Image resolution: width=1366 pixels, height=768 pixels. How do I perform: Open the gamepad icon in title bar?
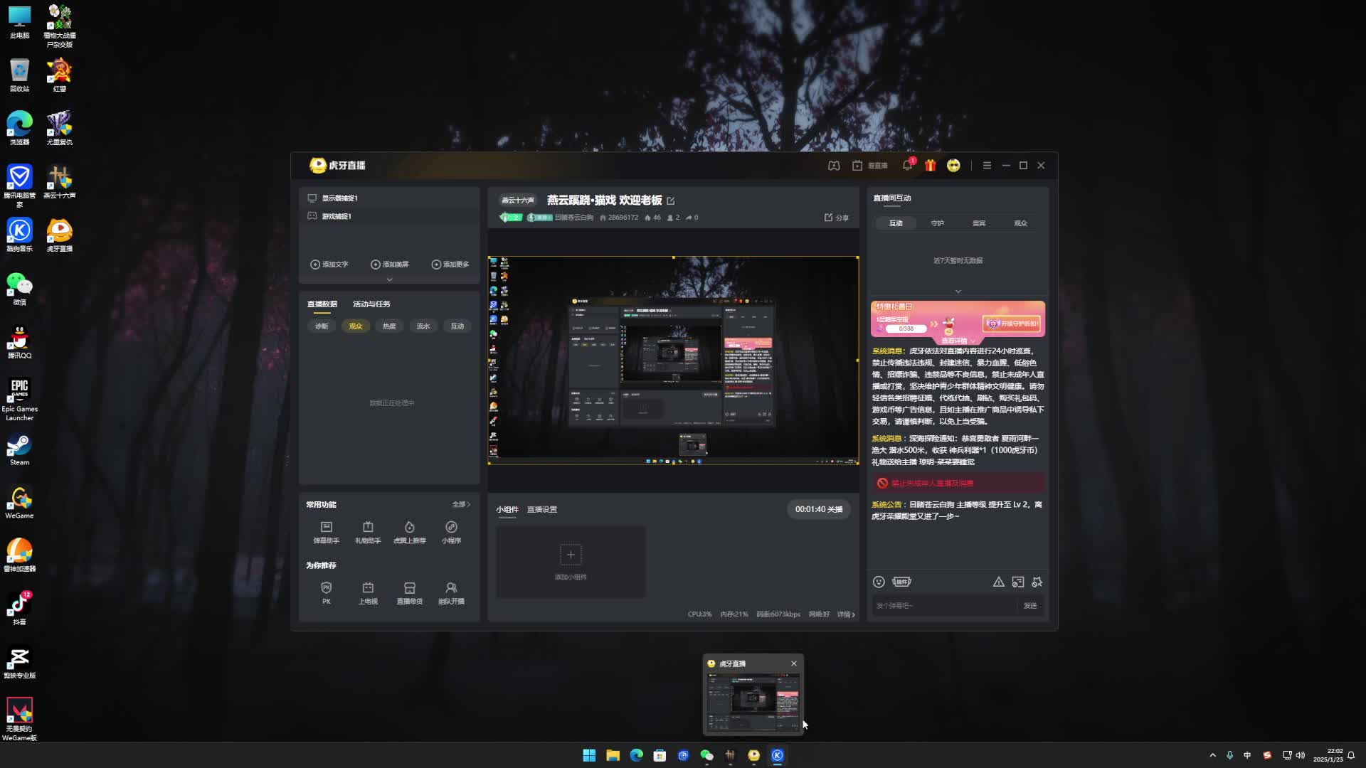(834, 165)
